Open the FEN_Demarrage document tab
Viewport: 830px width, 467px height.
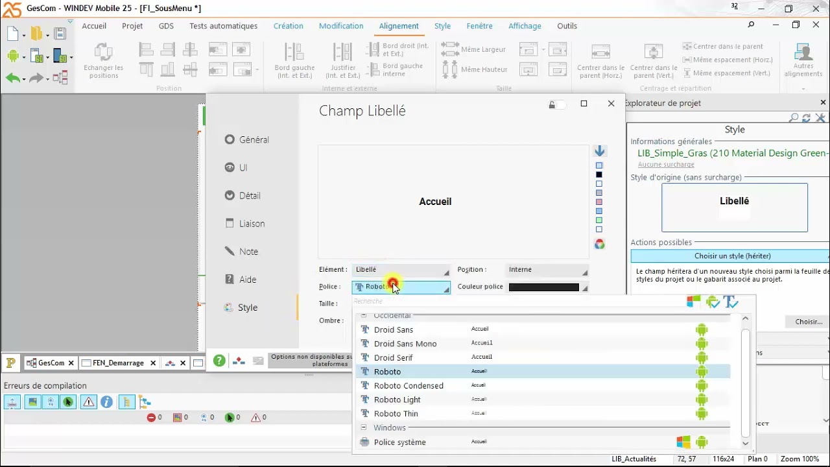coord(118,363)
